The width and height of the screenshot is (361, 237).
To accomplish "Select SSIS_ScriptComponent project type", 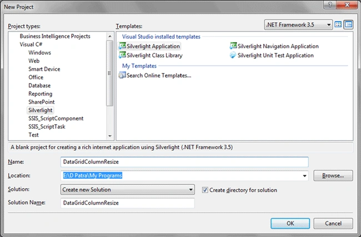I will click(56, 119).
